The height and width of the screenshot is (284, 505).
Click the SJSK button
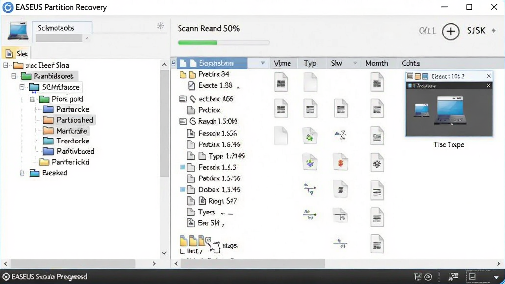[x=476, y=31]
